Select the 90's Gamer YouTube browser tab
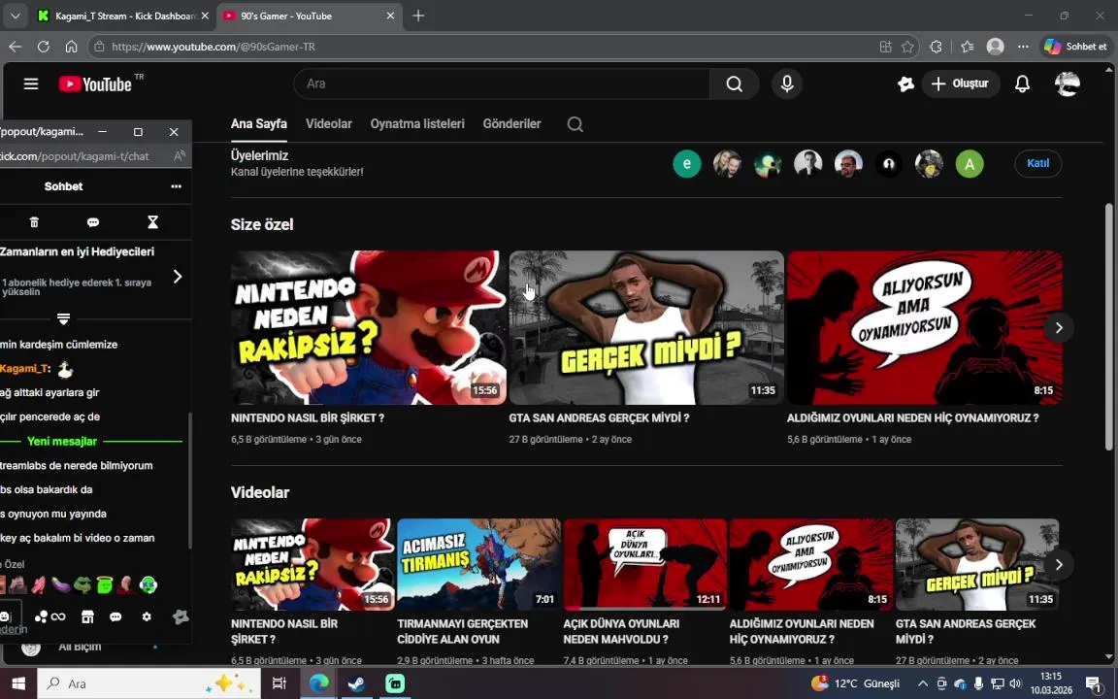Screen dimensions: 1118x699 309,16
